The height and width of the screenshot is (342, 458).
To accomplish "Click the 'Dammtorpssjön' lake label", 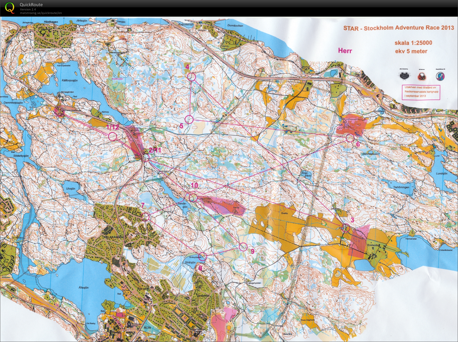I will point(13,103).
